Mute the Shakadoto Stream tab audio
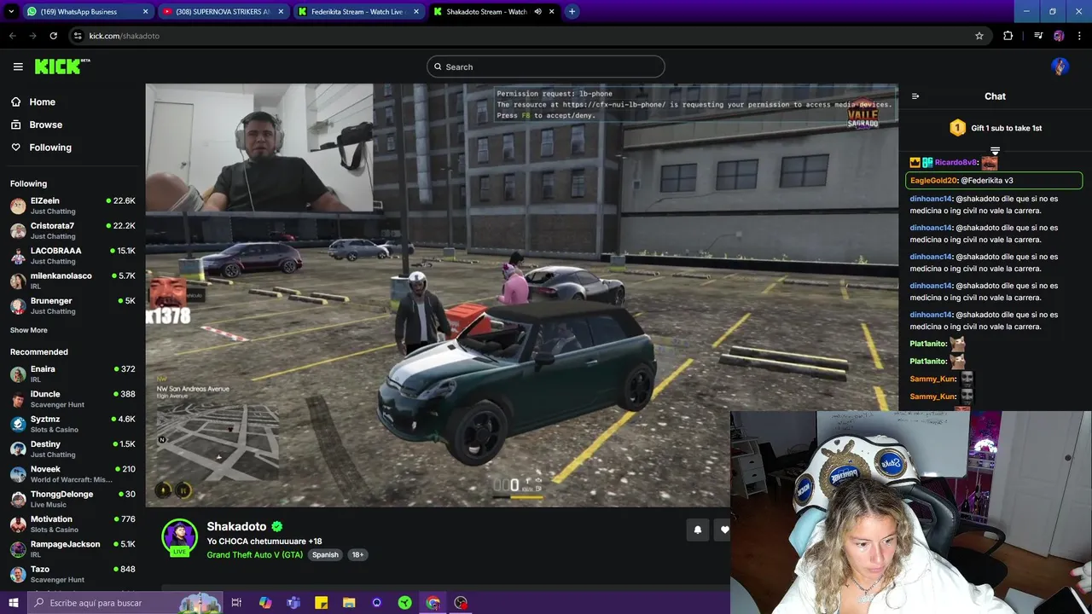Image resolution: width=1092 pixels, height=614 pixels. 538,12
